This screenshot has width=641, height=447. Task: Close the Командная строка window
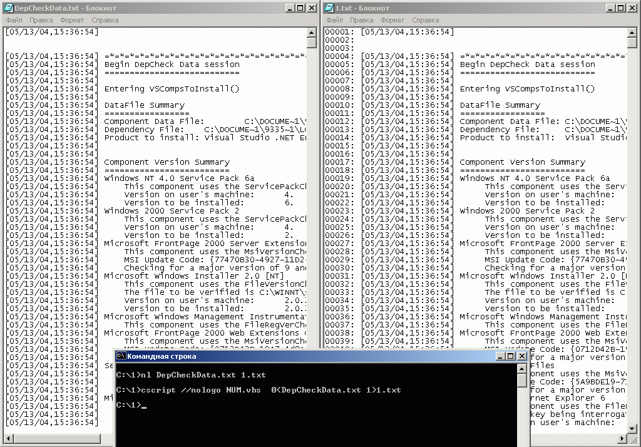click(522, 356)
